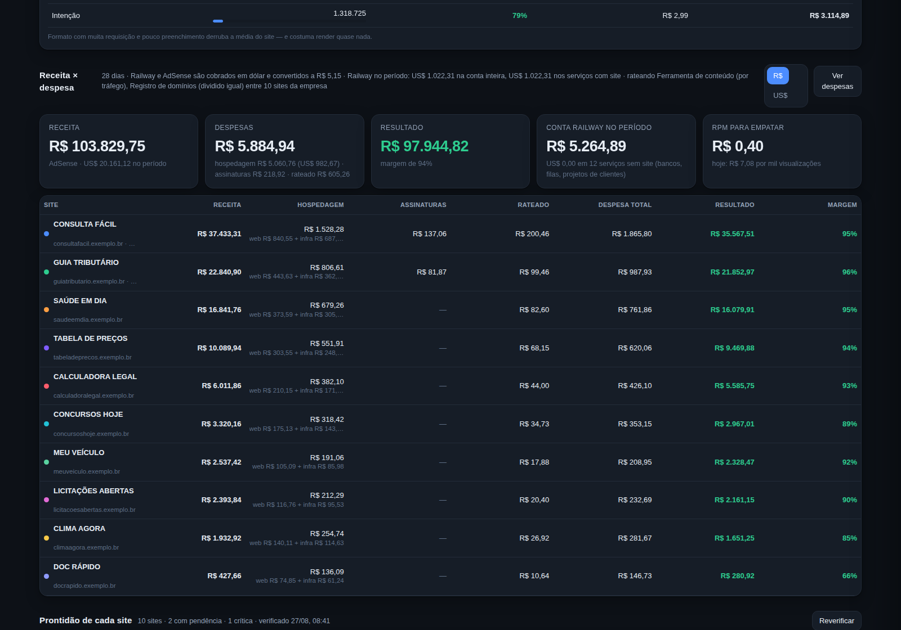The width and height of the screenshot is (901, 630).
Task: Click meuveiculo.exemplo.br domain text
Action: (x=87, y=471)
